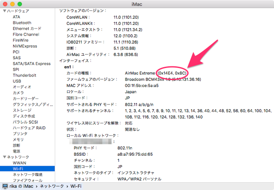Collapse the ネットワーク section triangle
Viewport: 274px width, 190px height.
pos(4,157)
